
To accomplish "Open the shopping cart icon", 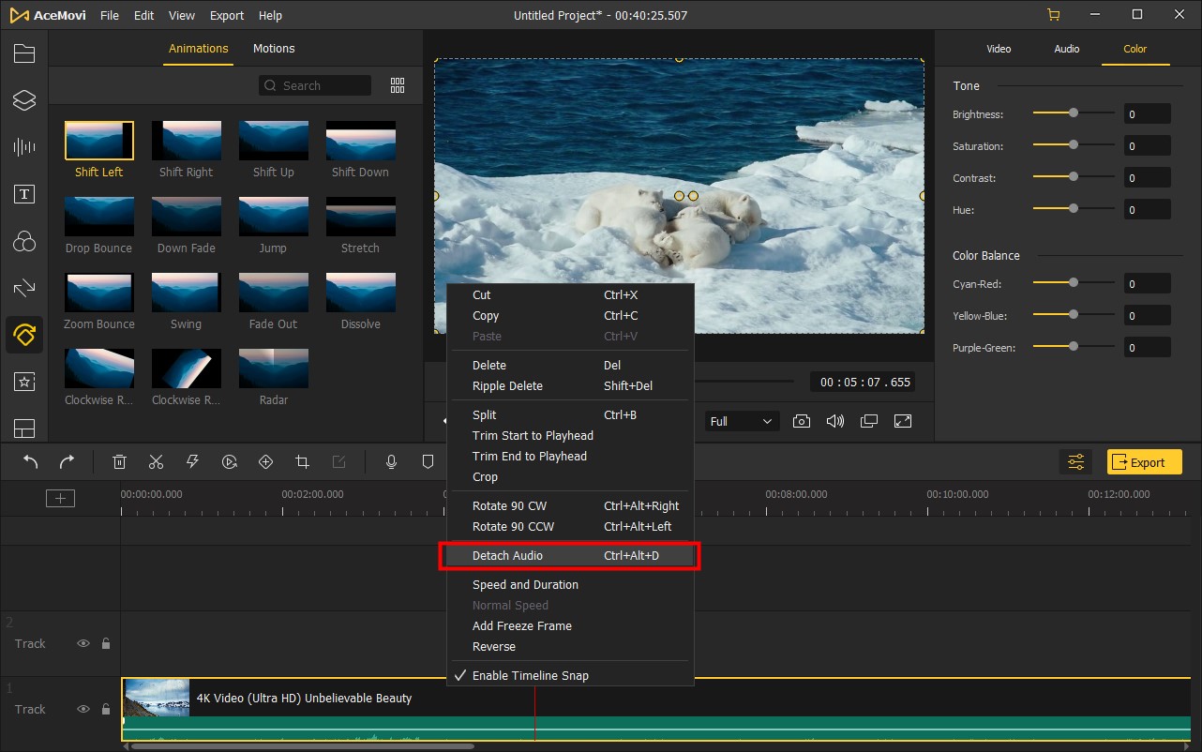I will [x=1054, y=15].
